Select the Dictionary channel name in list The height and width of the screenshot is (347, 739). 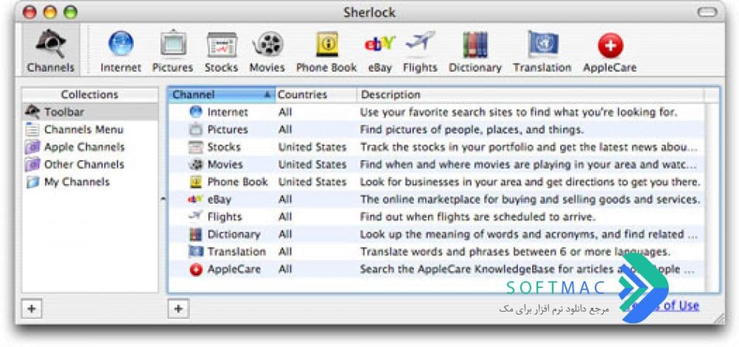tap(234, 234)
